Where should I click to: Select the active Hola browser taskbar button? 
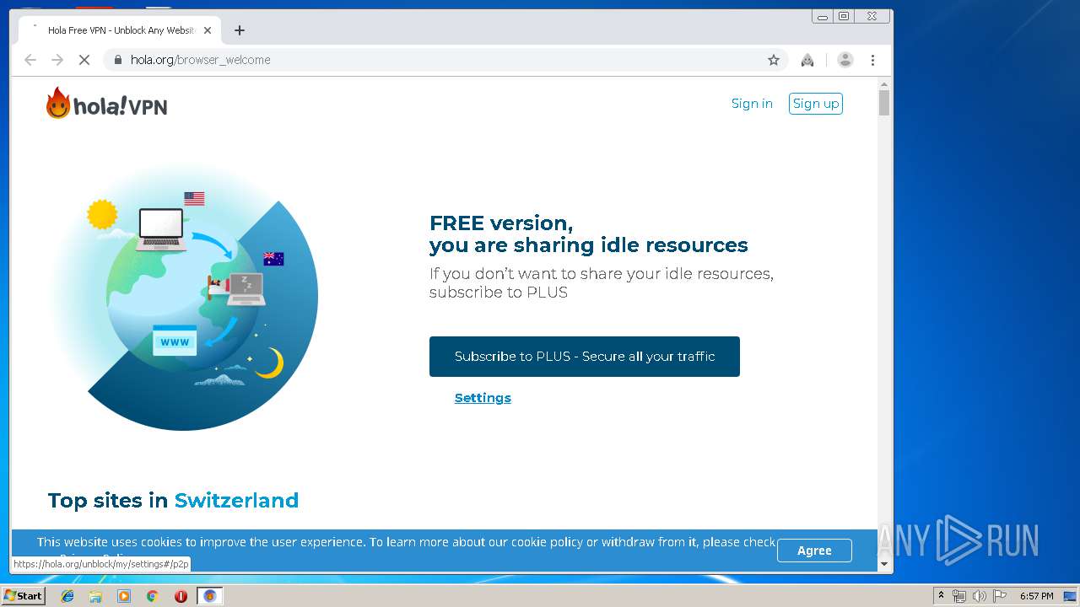click(210, 596)
